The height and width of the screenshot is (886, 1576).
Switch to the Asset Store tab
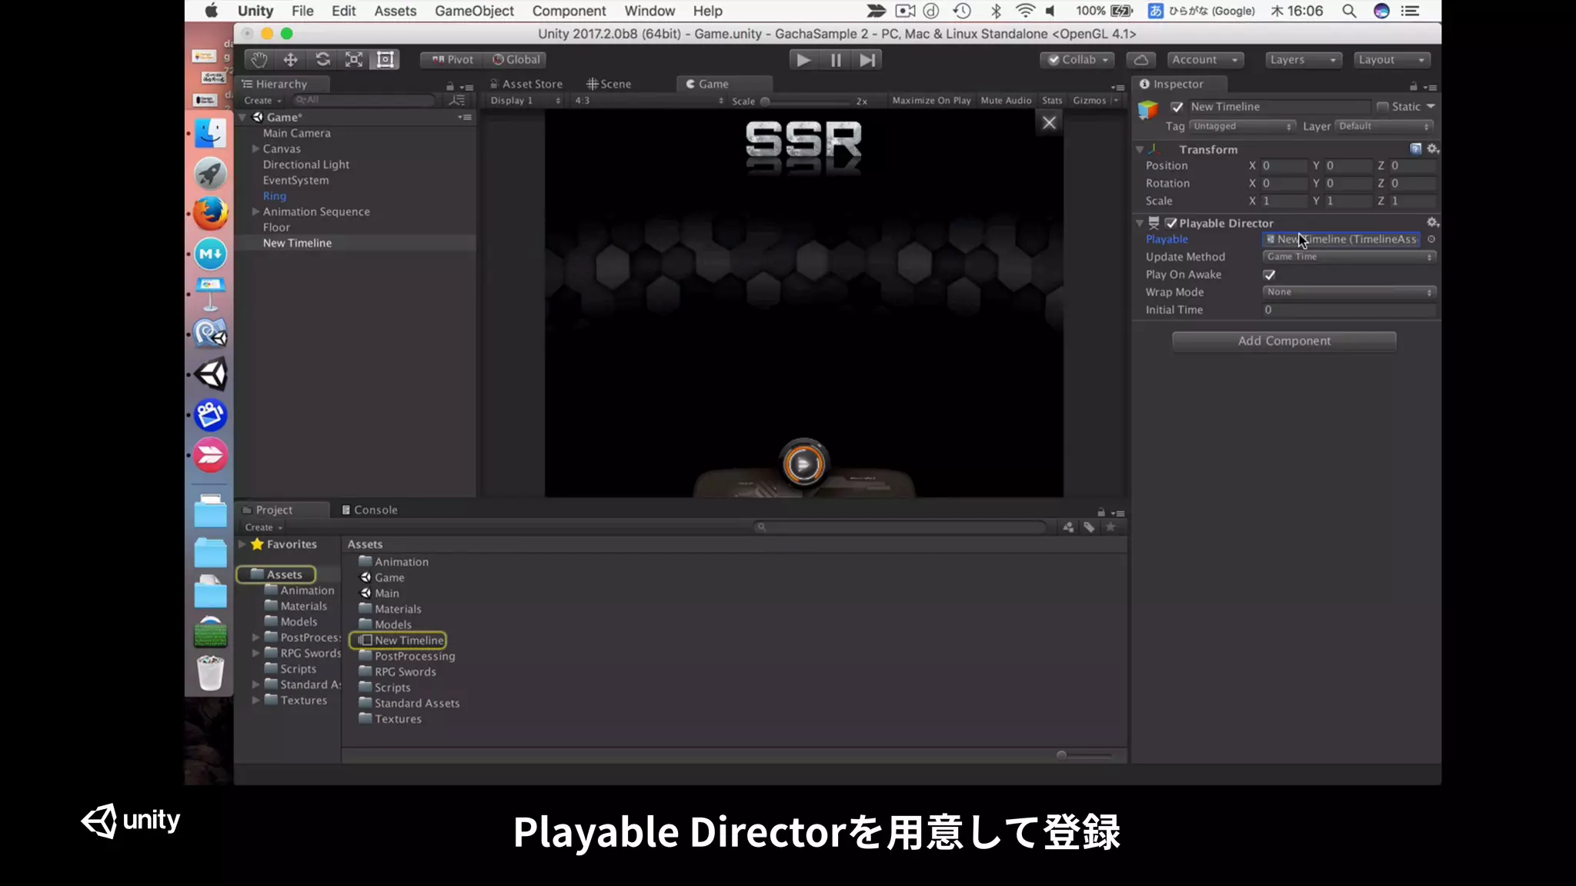526,84
